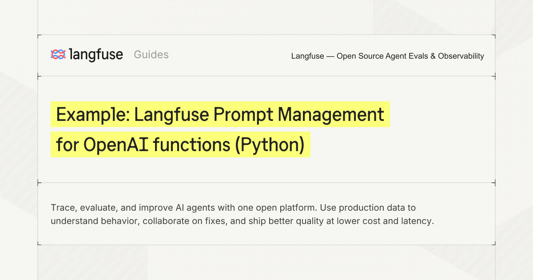This screenshot has height=280, width=533.
Task: Click "Langfuse — Open Source Agent Evals & Observability" tagline
Action: pyautogui.click(x=387, y=56)
